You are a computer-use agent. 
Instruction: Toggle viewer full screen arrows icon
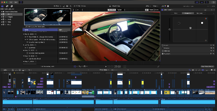pyautogui.click(x=158, y=67)
